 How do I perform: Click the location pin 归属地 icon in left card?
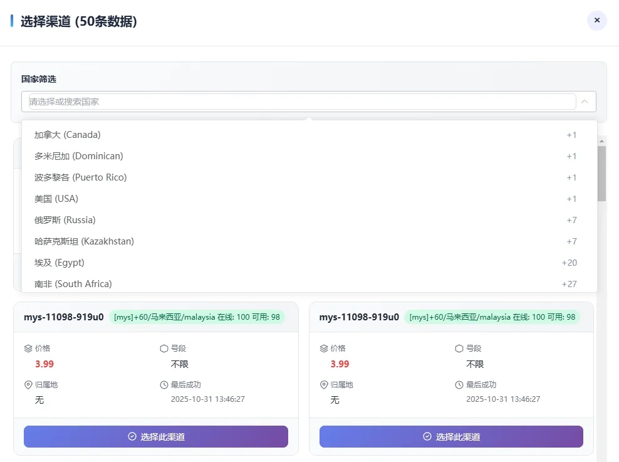coord(28,385)
